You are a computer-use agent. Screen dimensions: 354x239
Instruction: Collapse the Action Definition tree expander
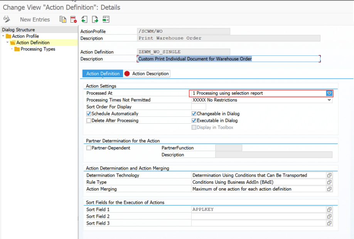7,42
